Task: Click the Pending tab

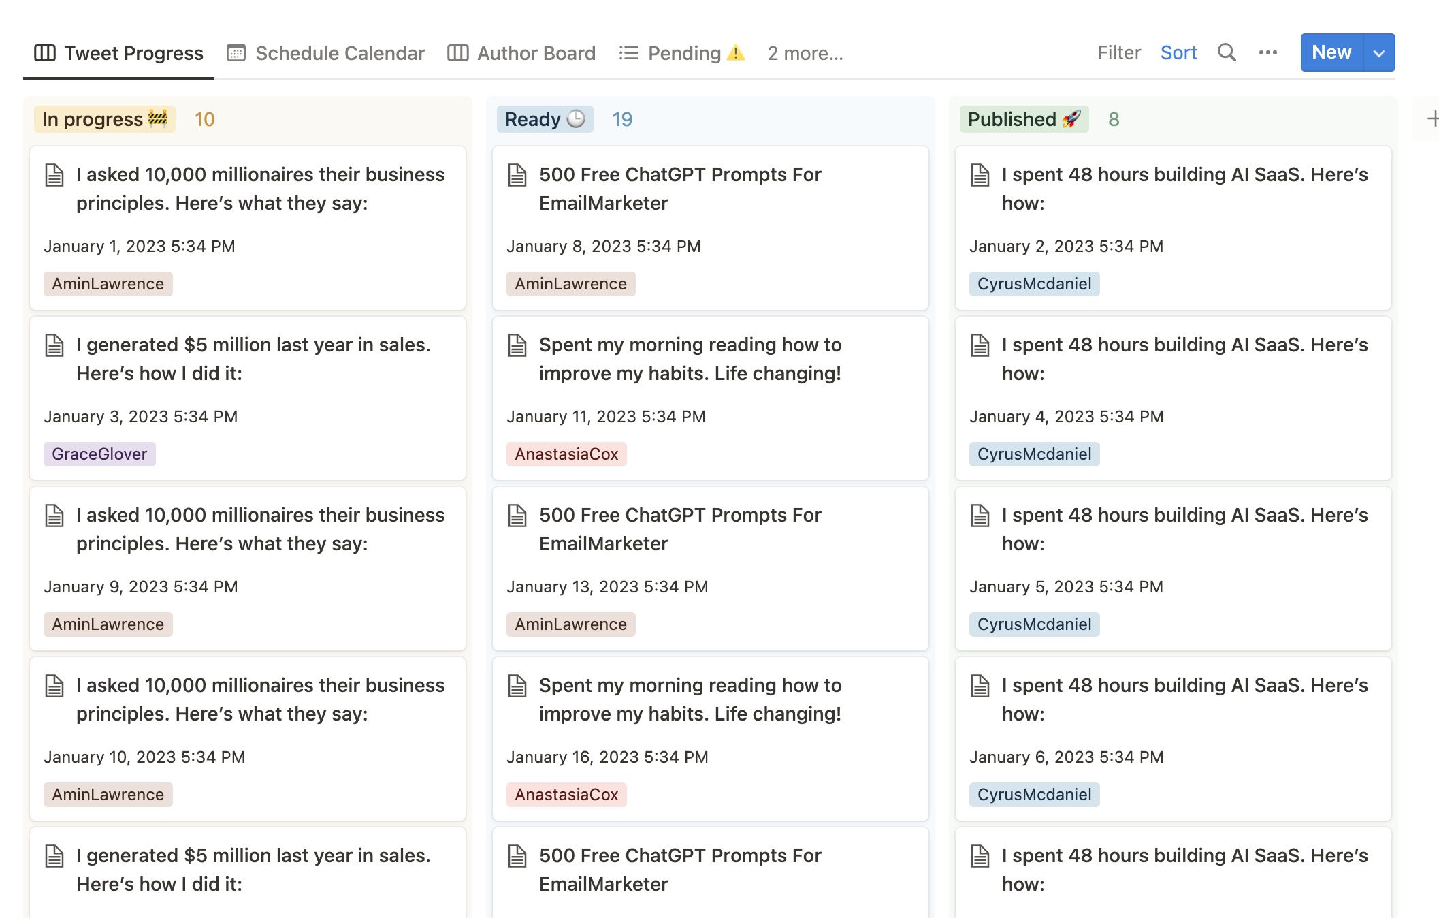Action: (682, 53)
